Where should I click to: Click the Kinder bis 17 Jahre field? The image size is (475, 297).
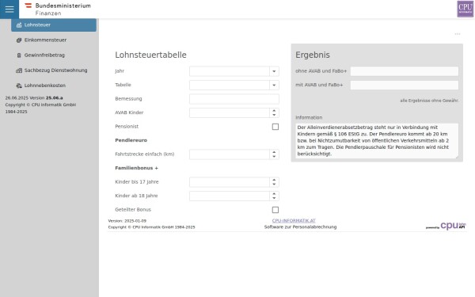pyautogui.click(x=230, y=182)
